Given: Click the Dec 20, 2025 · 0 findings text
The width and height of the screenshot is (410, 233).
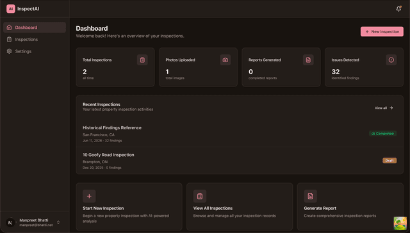Looking at the screenshot, I should pos(102,168).
